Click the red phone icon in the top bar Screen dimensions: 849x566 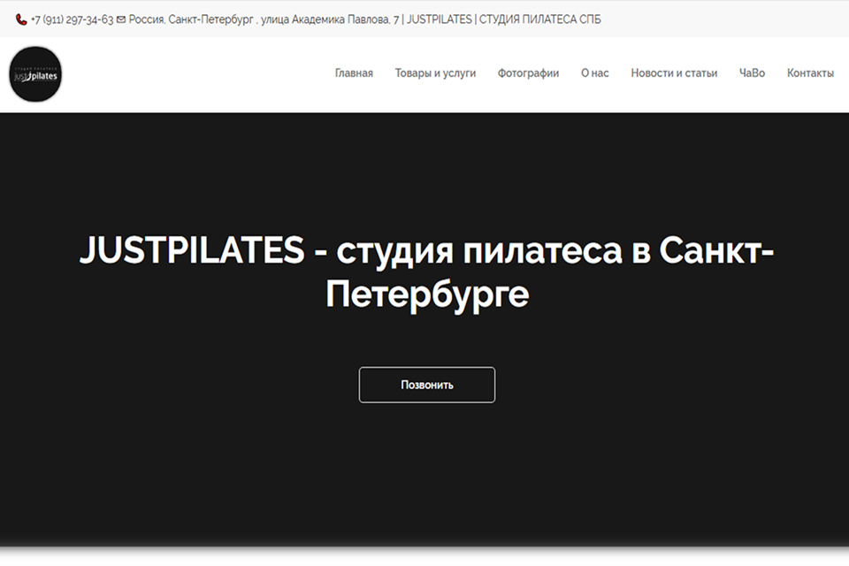pyautogui.click(x=21, y=19)
